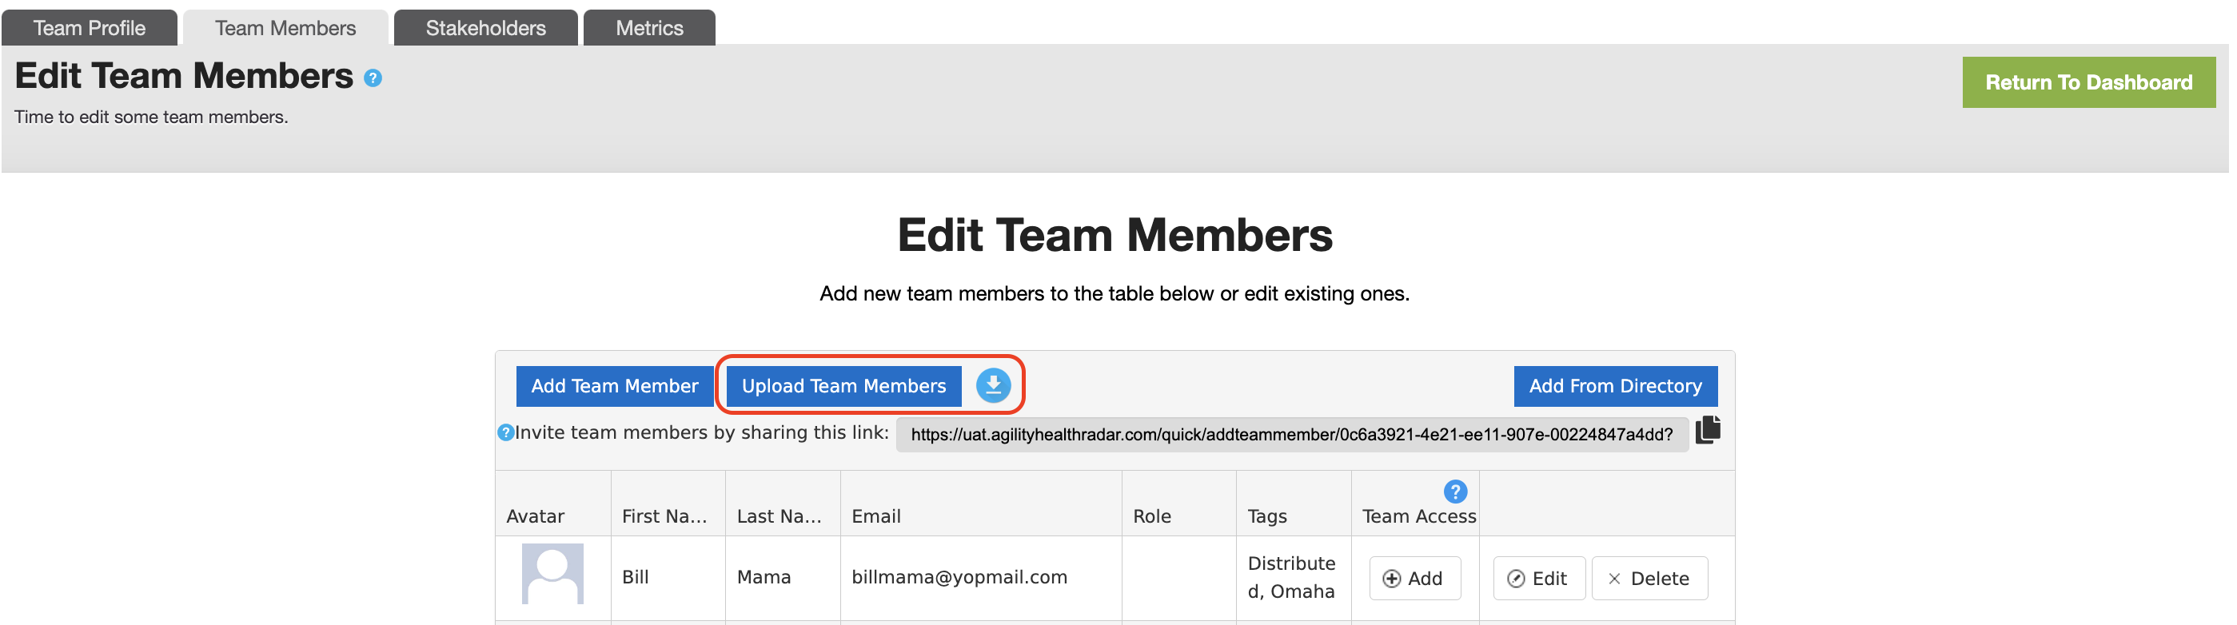Viewport: 2237px width, 625px height.
Task: Click the Add Team Member button
Action: pos(615,386)
